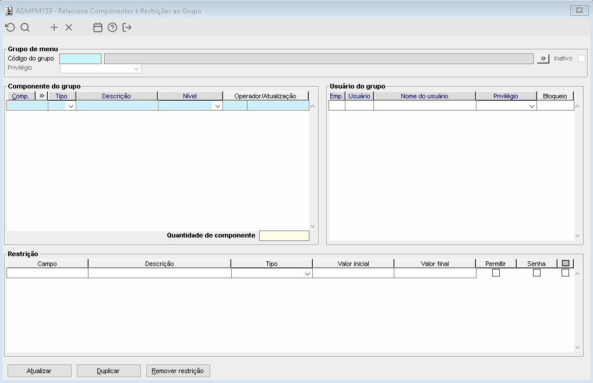The height and width of the screenshot is (383, 593).
Task: Click the Emp. cell in user row
Action: click(x=337, y=106)
